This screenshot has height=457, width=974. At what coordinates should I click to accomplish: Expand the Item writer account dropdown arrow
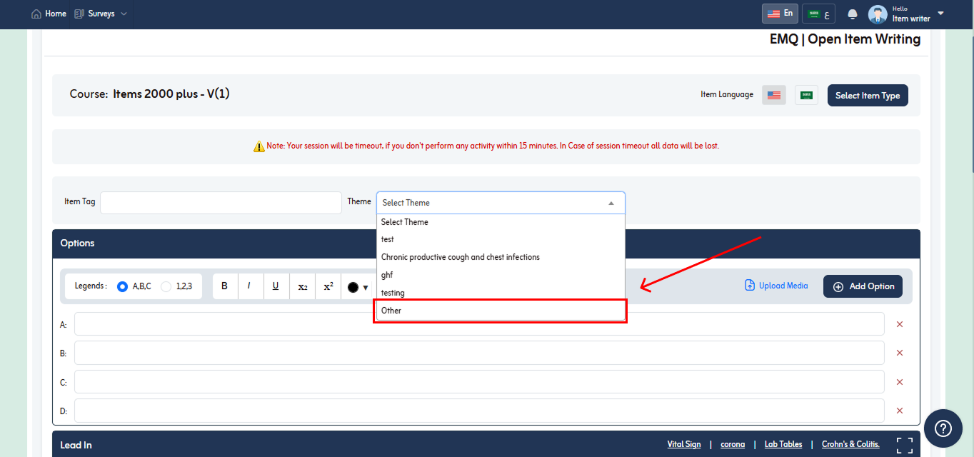(x=940, y=13)
